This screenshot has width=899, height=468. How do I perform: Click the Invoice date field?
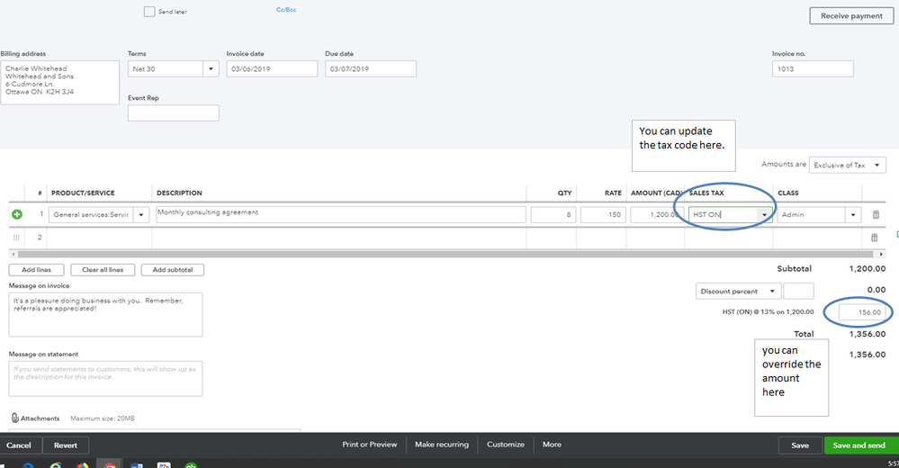272,68
